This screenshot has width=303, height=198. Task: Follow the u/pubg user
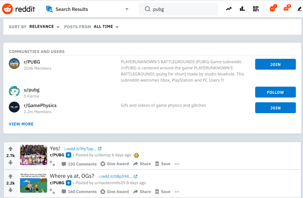(x=276, y=92)
